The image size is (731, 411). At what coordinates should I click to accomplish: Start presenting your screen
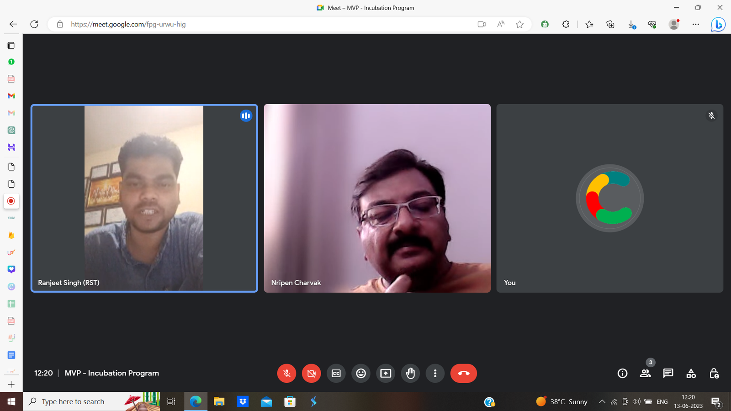tap(386, 373)
